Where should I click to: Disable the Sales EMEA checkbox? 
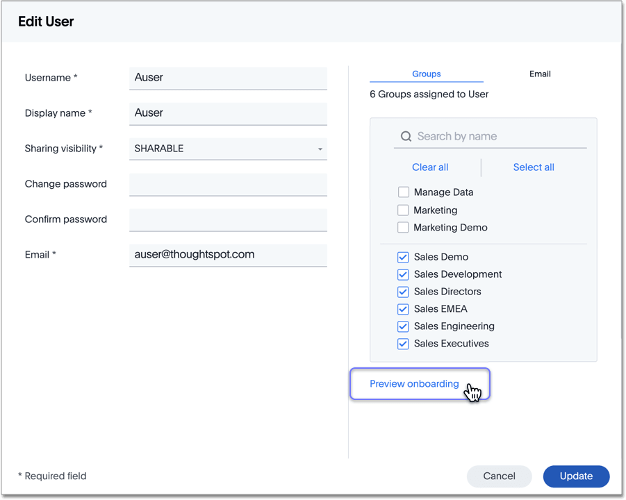point(403,309)
